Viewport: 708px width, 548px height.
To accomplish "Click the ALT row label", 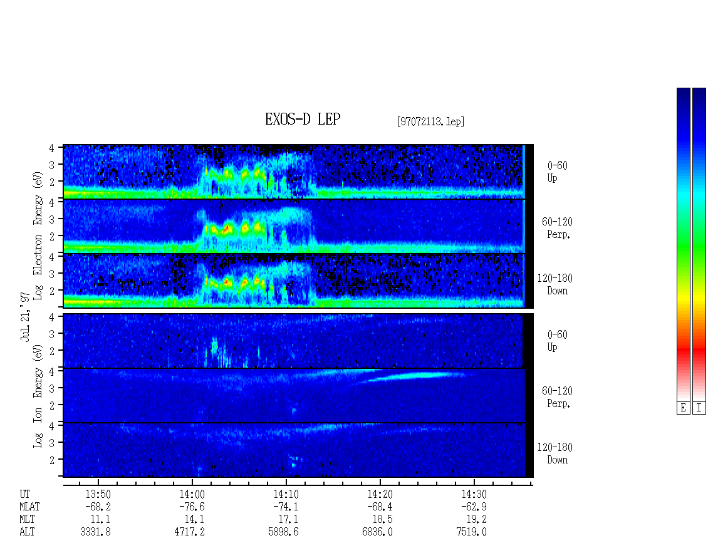I will click(27, 532).
